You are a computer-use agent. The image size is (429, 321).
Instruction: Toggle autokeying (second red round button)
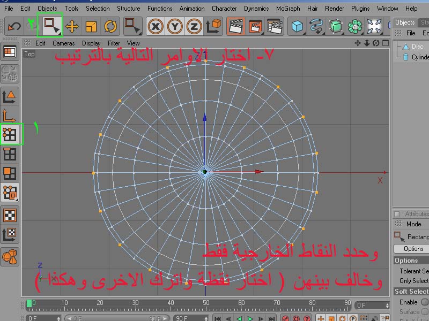[x=296, y=318]
